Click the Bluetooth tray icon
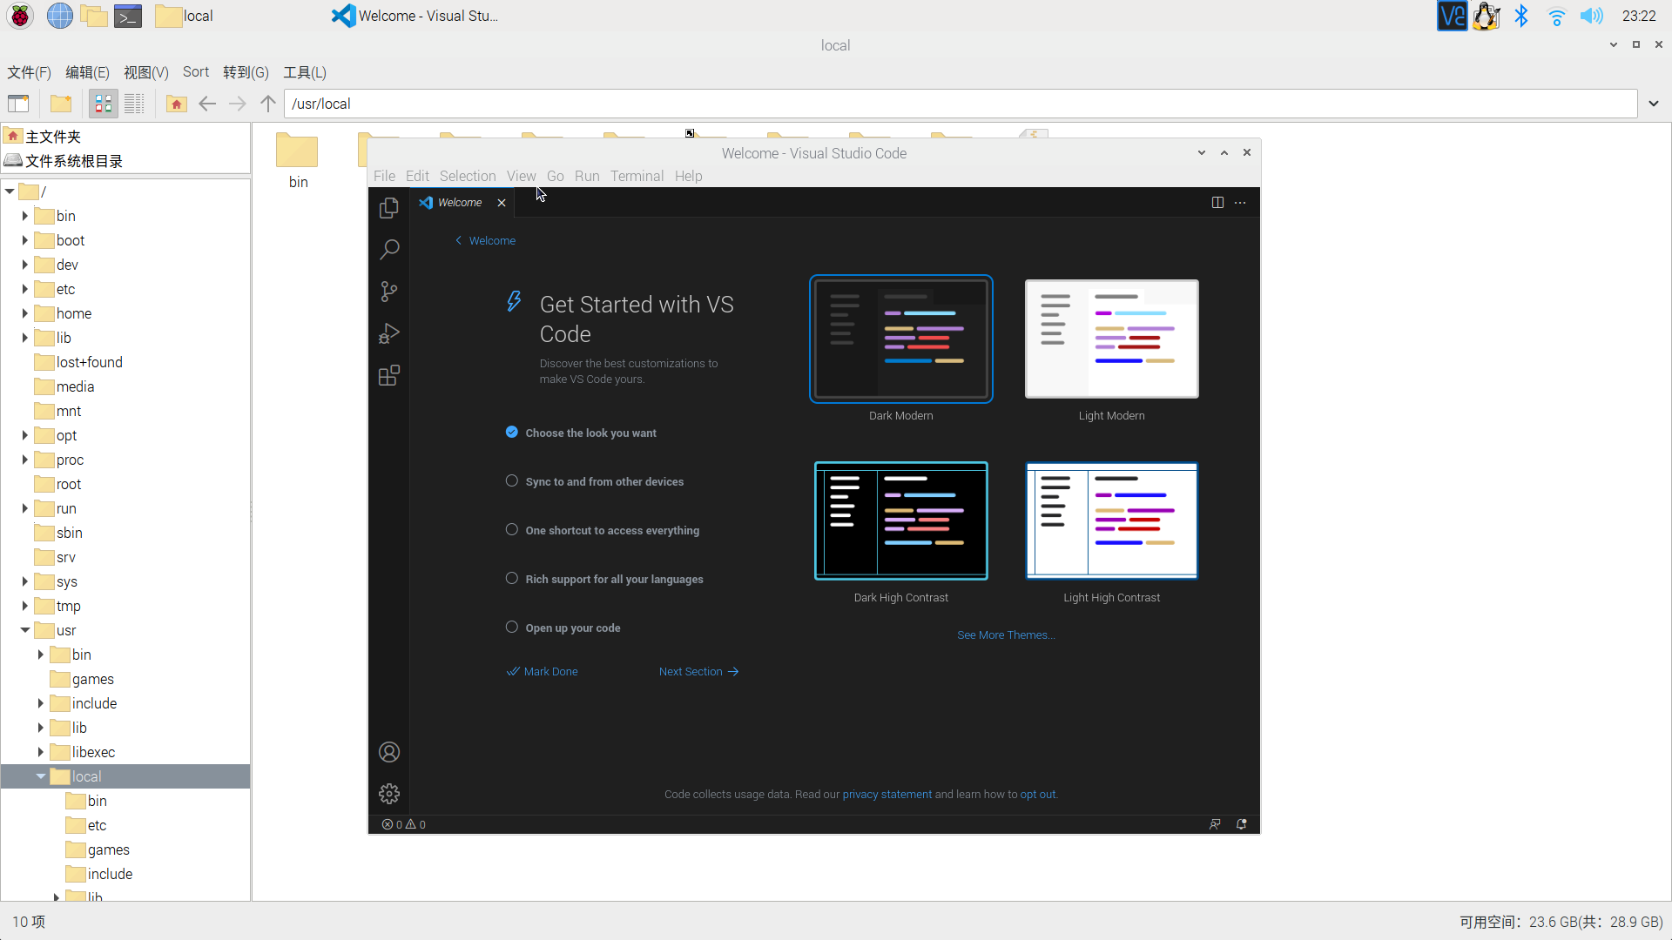This screenshot has width=1672, height=940. 1521,16
